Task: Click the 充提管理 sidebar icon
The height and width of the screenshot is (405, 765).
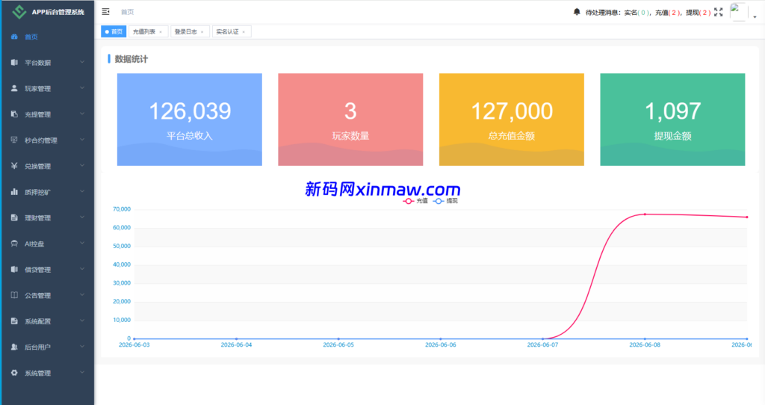Action: pyautogui.click(x=14, y=114)
